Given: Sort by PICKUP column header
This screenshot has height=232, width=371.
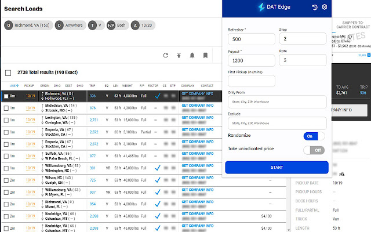Looking at the screenshot, I should pyautogui.click(x=29, y=86).
